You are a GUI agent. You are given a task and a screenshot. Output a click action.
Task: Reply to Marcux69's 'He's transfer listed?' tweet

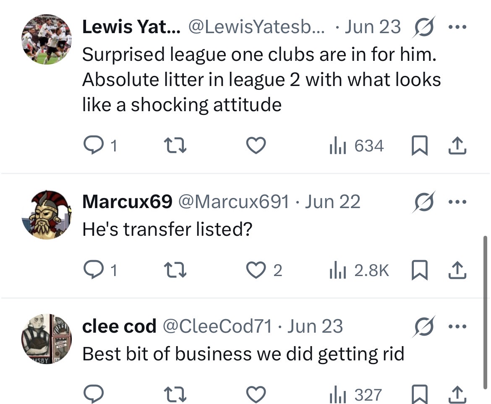pos(94,270)
